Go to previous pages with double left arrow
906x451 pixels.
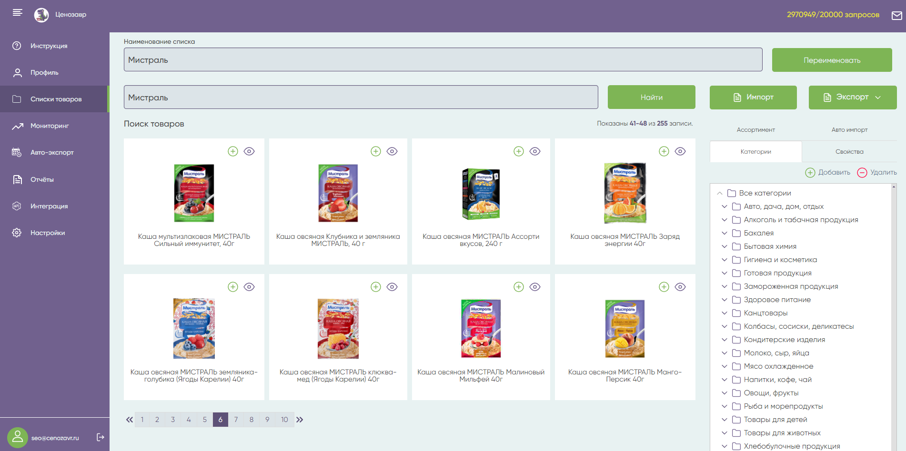[x=129, y=420]
